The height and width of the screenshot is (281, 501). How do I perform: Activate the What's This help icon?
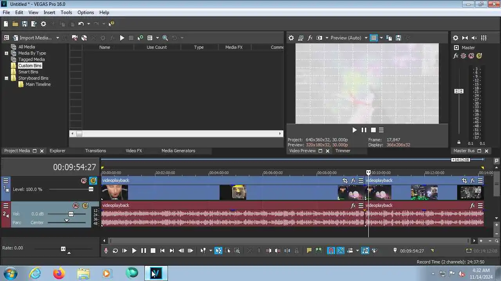tap(112, 24)
